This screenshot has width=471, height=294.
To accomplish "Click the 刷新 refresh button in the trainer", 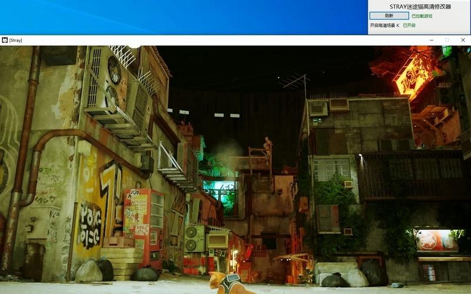I will (389, 16).
